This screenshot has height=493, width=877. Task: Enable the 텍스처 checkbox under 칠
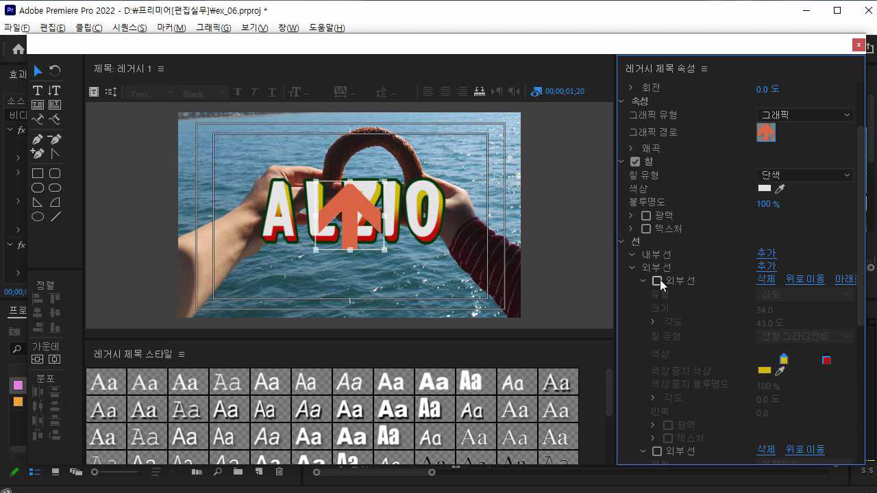point(646,229)
